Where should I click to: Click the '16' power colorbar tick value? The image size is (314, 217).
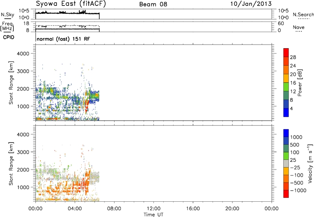point(293,83)
